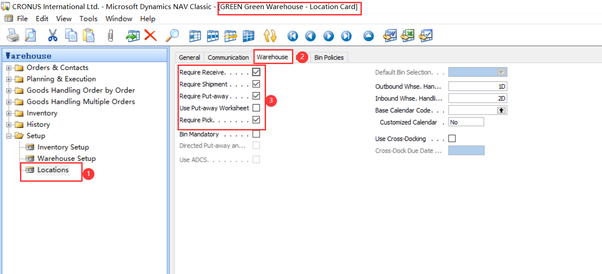602x274 pixels.
Task: Uncheck the Require Shipment checkbox
Action: 257,84
